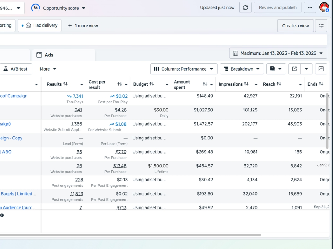
Task: Click the export share icon
Action: coord(294,69)
